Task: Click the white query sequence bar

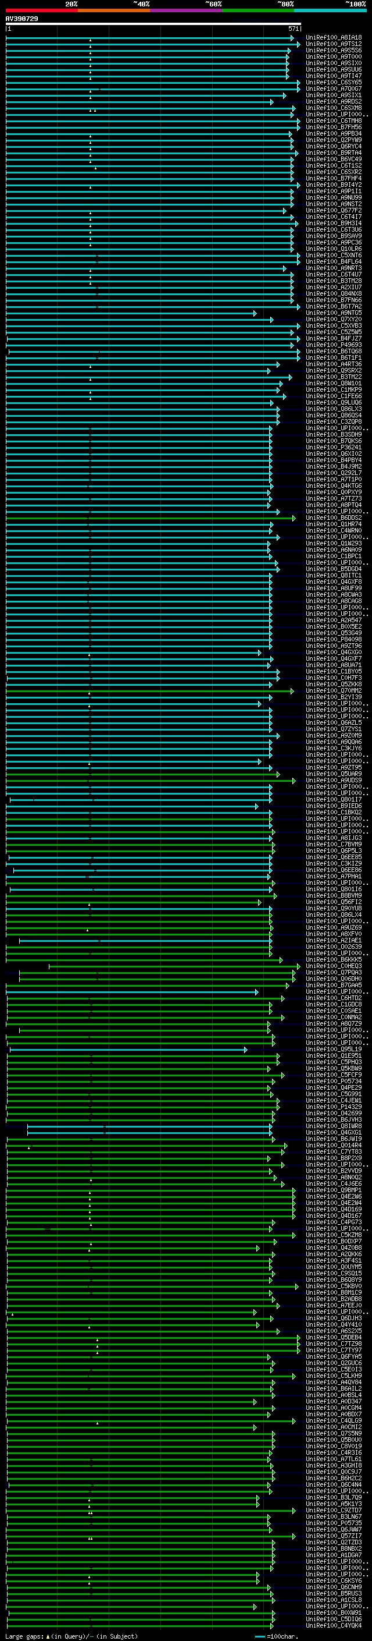Action: pyautogui.click(x=153, y=24)
